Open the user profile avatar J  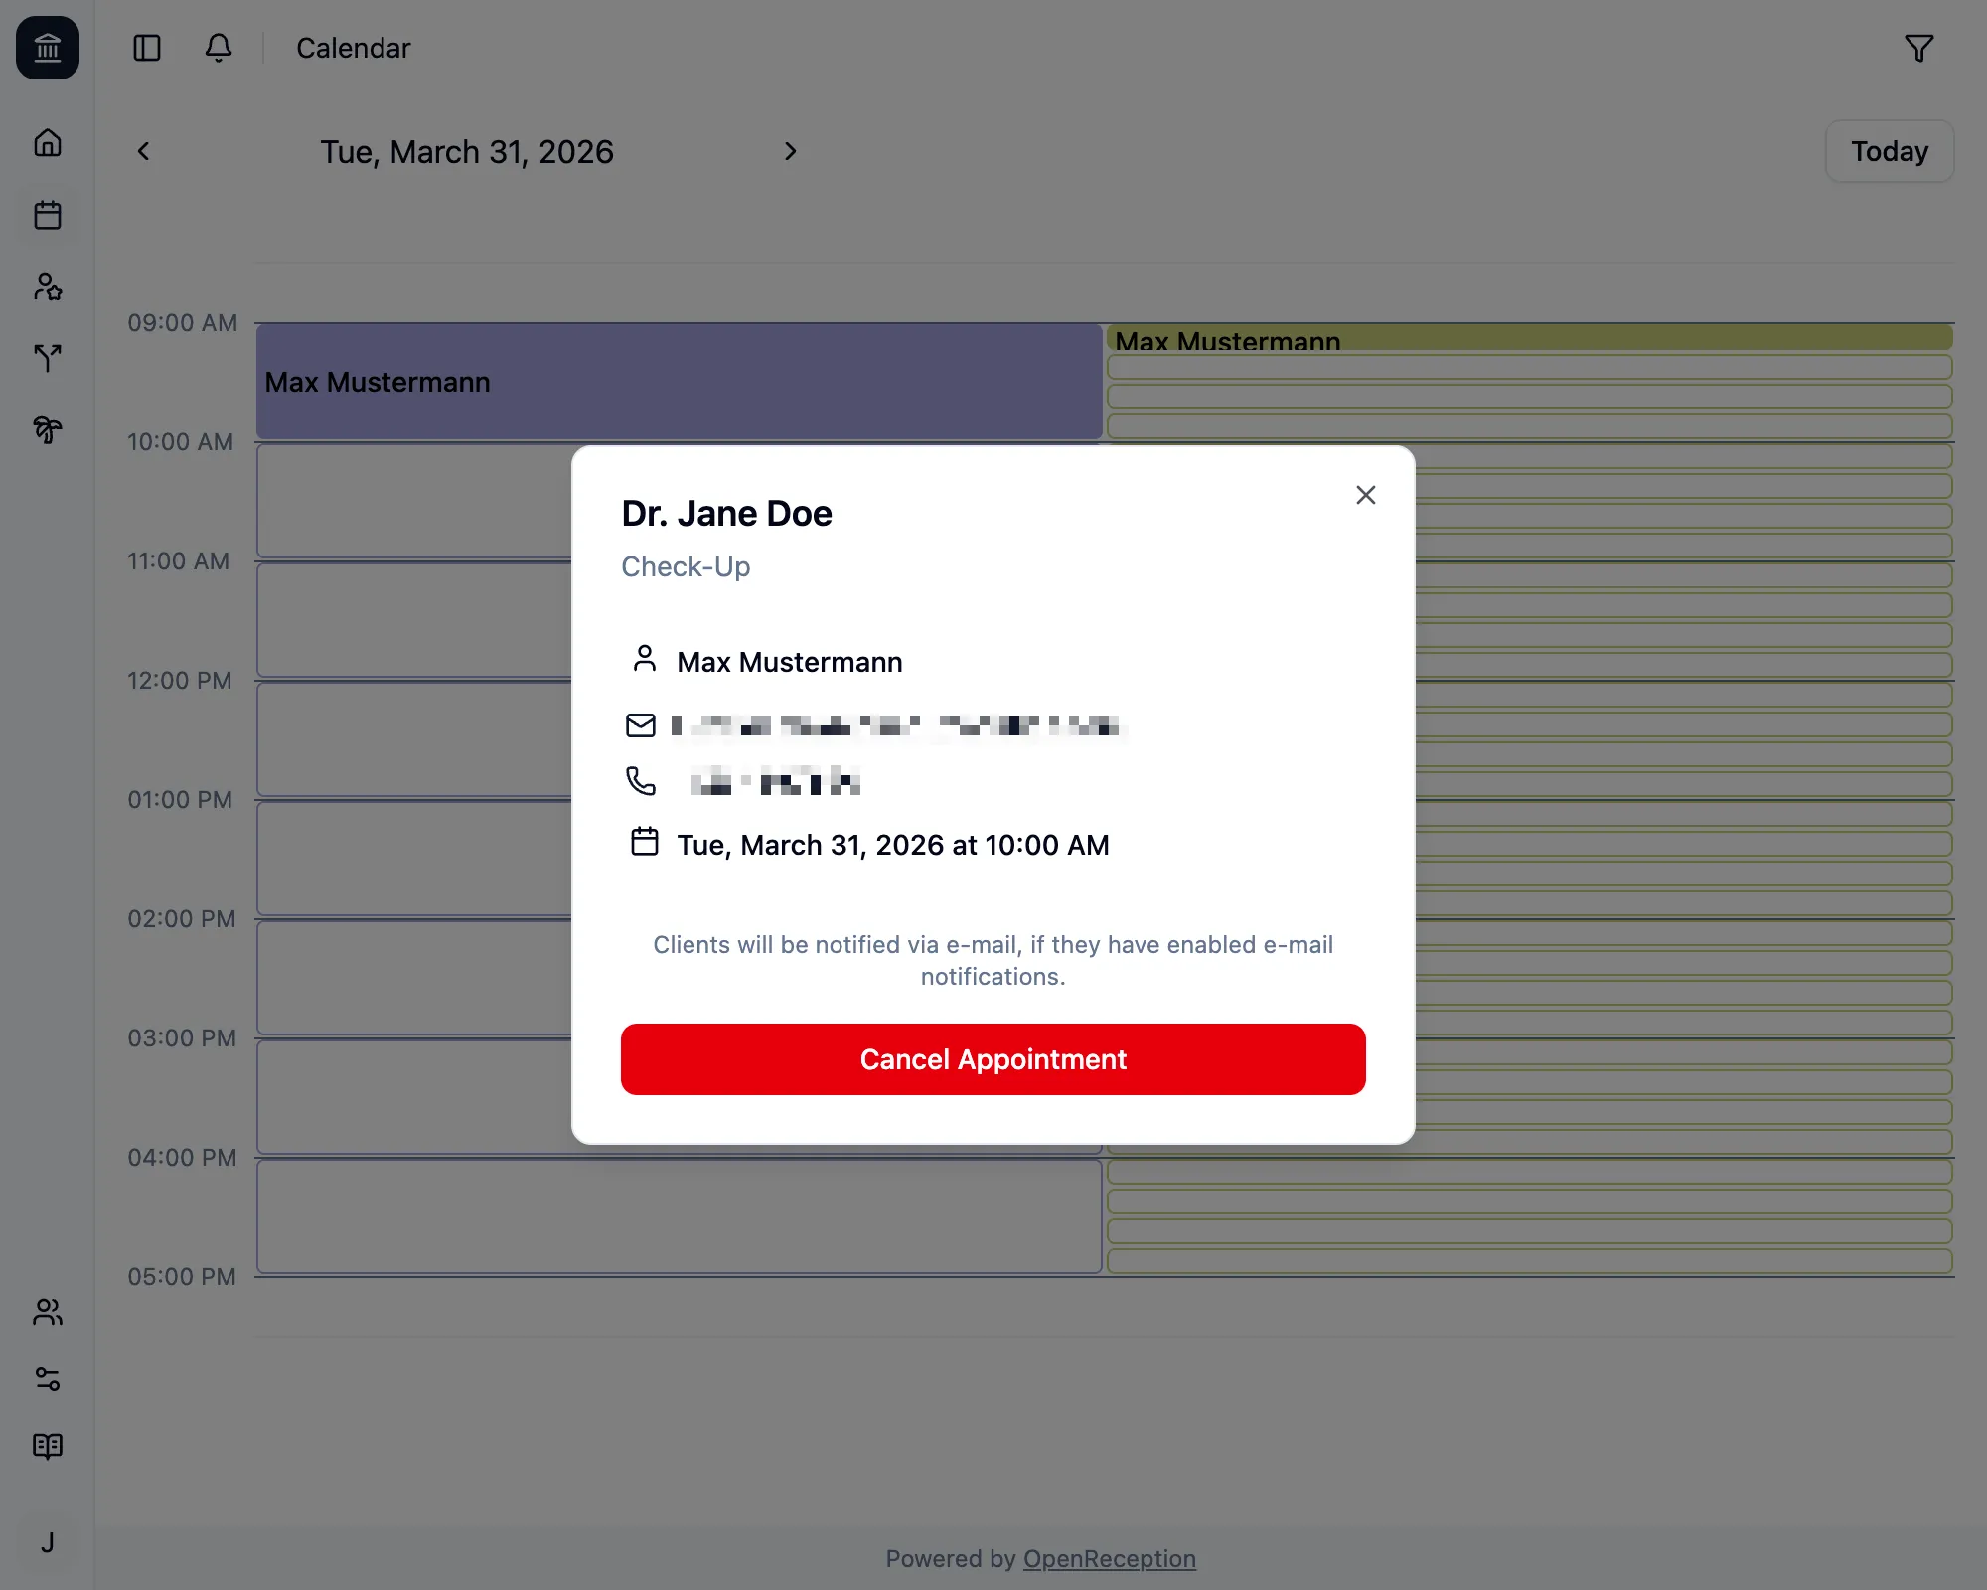tap(47, 1542)
